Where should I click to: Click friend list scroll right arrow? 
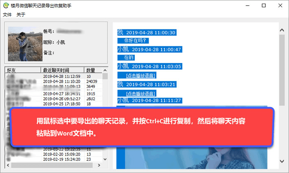pos(99,165)
